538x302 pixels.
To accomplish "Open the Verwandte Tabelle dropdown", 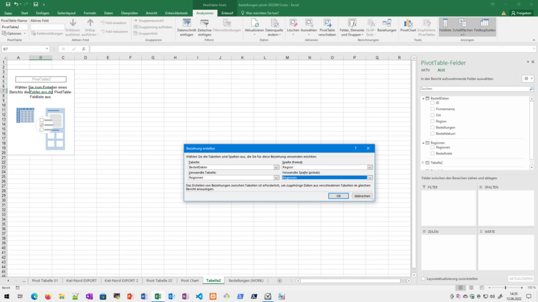I will click(x=276, y=177).
